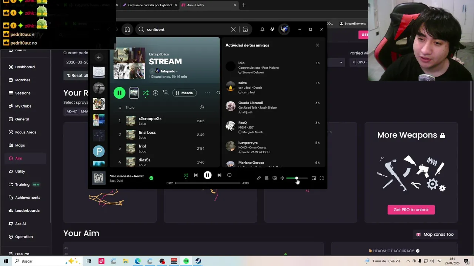Open the playlist preview card icon
This screenshot has height=266, width=474.
click(x=134, y=93)
